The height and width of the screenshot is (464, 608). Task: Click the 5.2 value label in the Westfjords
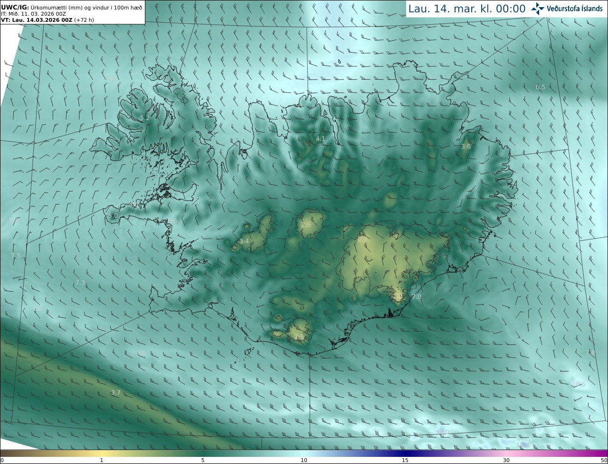[145, 118]
